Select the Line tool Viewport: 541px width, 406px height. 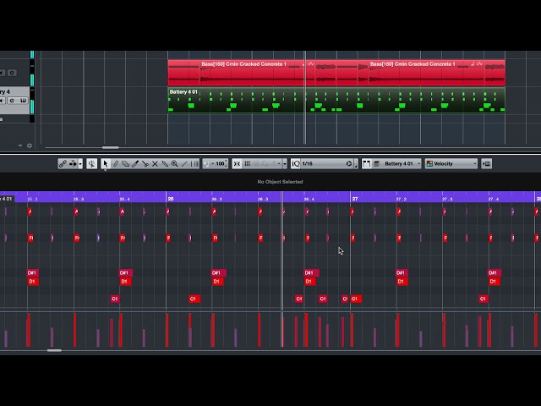[x=184, y=163]
